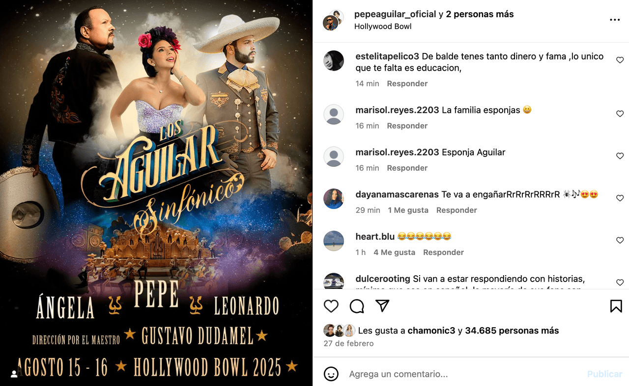Like the post with the heart icon

[x=331, y=306]
